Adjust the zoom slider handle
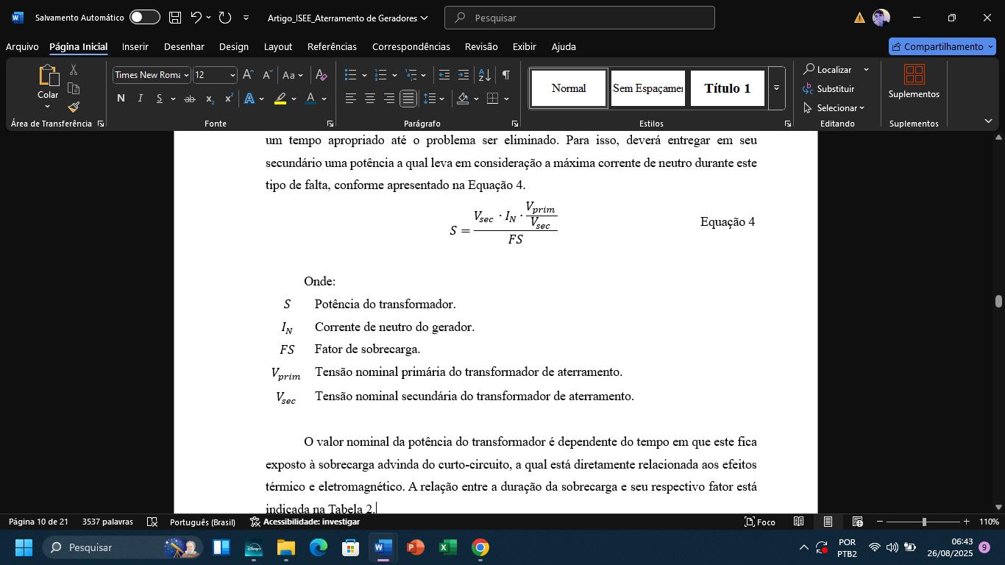Screen dimensions: 1005x565 [x=924, y=522]
